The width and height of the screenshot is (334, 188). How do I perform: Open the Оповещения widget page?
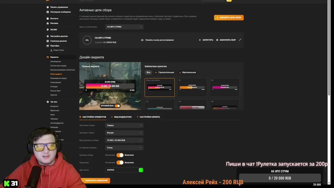(56, 61)
